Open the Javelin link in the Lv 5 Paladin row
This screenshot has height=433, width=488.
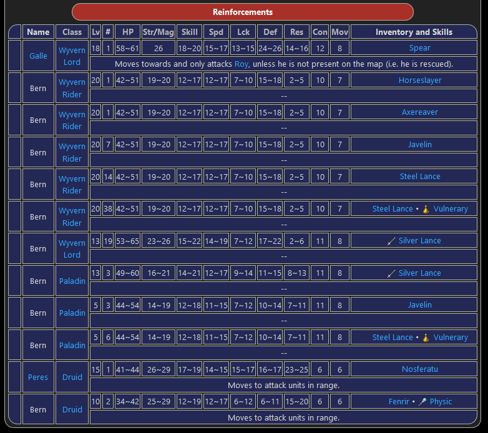pos(419,305)
